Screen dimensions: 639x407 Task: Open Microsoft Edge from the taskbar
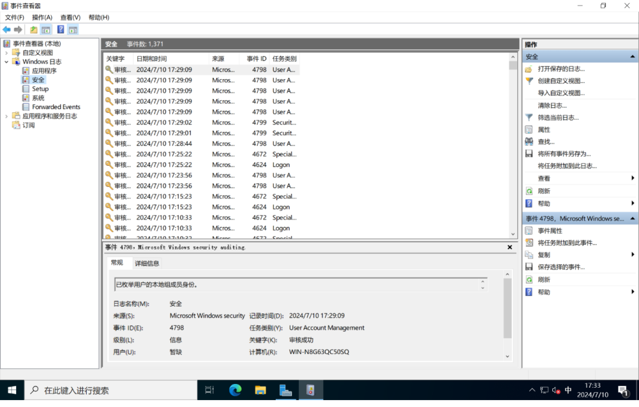tap(235, 390)
